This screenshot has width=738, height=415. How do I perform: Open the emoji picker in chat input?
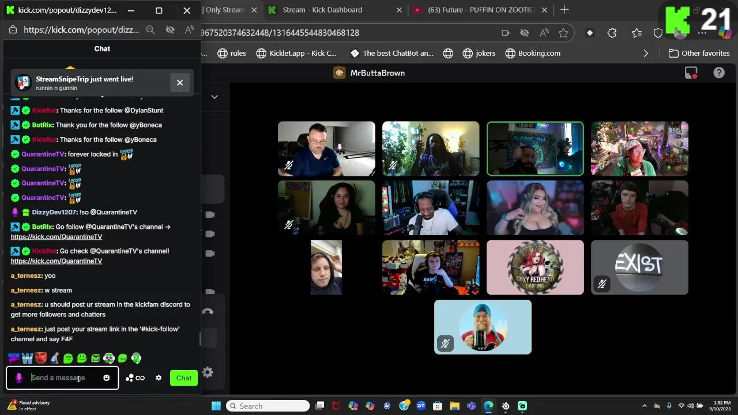pos(107,378)
